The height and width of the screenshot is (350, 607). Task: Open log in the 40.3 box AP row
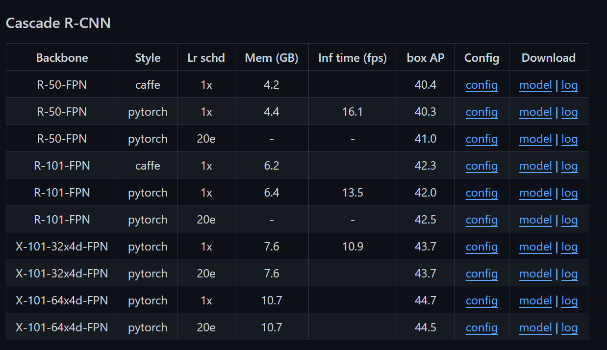click(569, 112)
